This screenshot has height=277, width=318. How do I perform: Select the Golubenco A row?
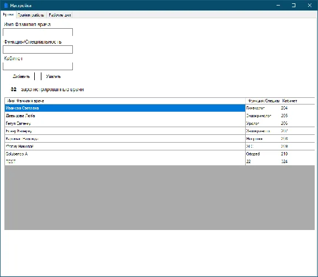pos(160,154)
